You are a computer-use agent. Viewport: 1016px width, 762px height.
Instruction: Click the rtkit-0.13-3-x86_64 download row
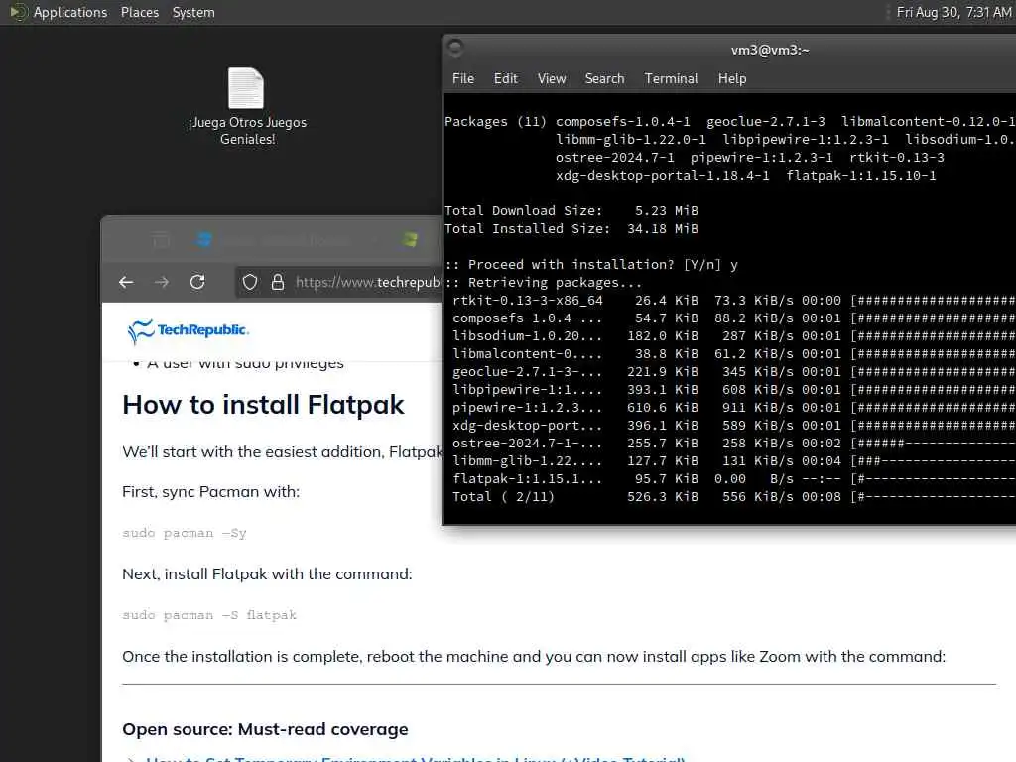pyautogui.click(x=732, y=300)
